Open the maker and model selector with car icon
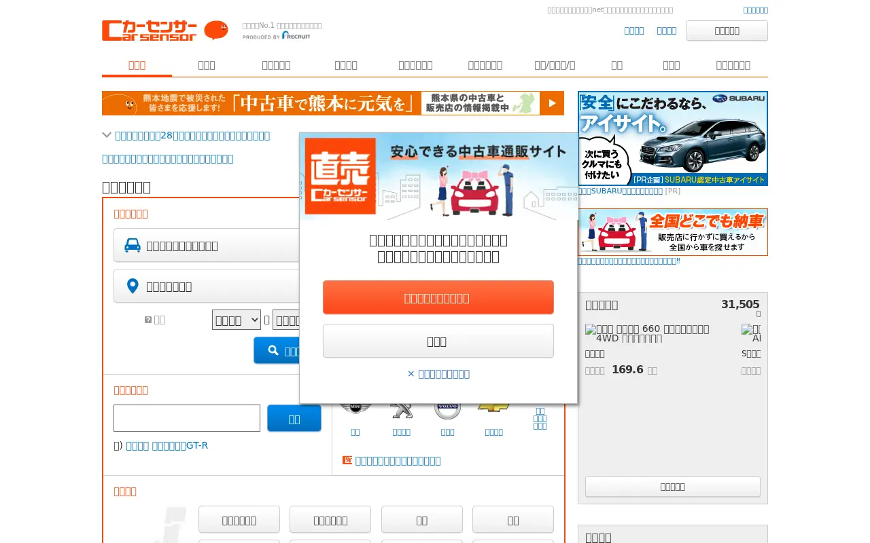Viewport: 870px width, 543px height. (207, 245)
